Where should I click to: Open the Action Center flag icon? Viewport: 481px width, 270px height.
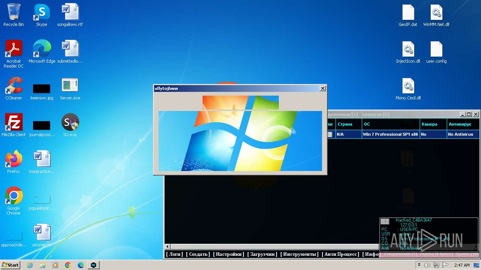pos(445,265)
